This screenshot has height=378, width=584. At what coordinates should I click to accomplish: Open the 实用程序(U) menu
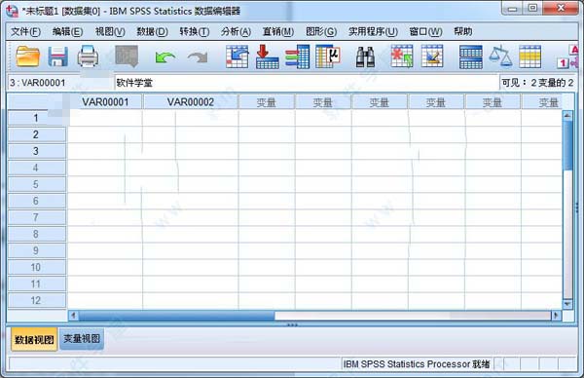coord(373,32)
